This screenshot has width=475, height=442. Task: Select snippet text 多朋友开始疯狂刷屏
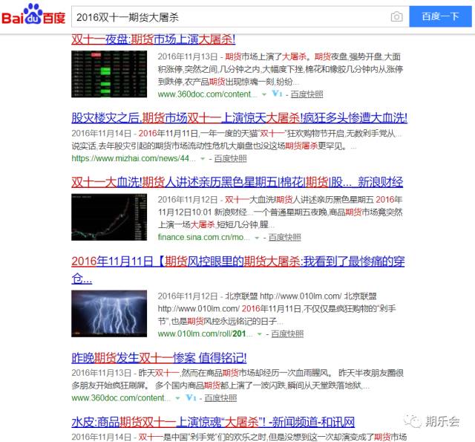tap(109, 386)
